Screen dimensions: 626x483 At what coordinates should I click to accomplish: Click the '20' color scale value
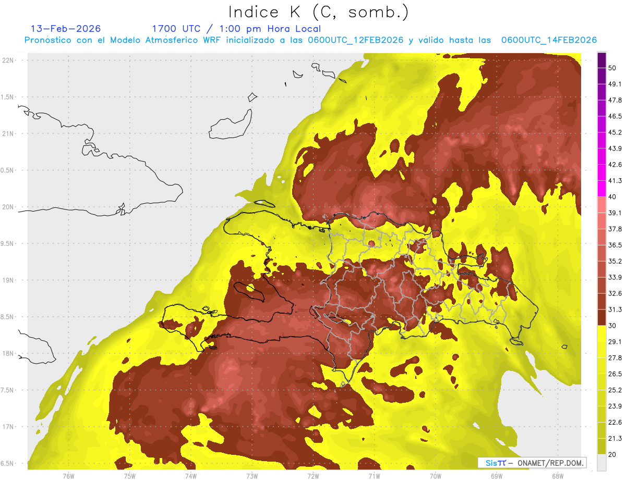(x=613, y=454)
